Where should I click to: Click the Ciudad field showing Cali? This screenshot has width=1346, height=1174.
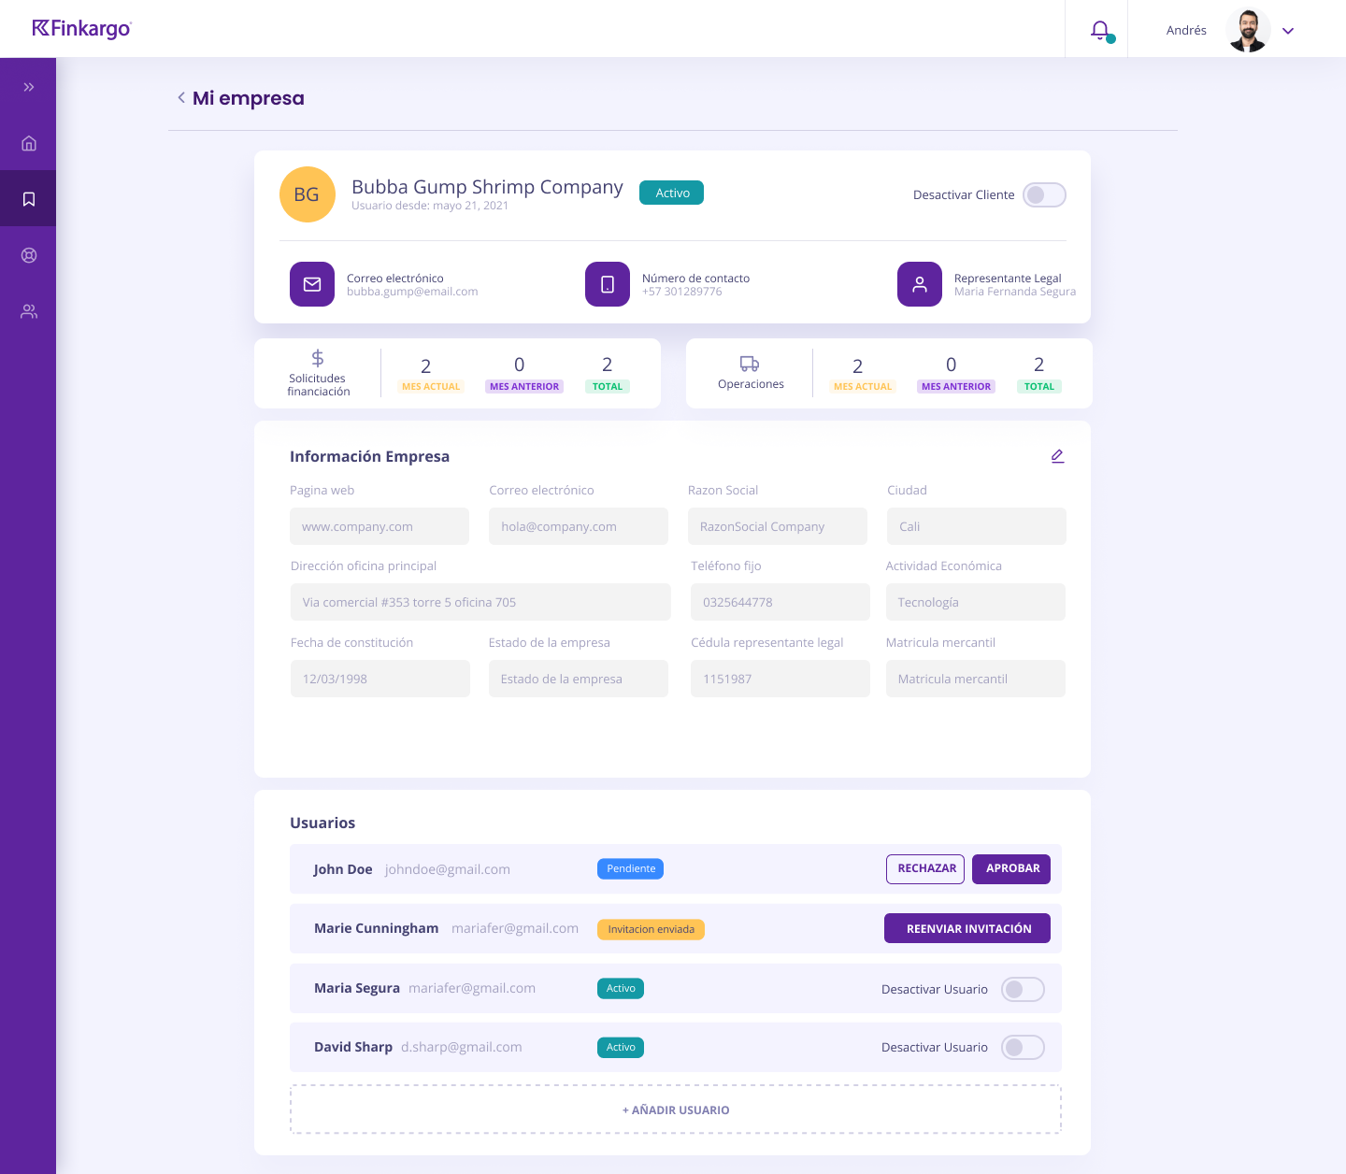coord(977,526)
